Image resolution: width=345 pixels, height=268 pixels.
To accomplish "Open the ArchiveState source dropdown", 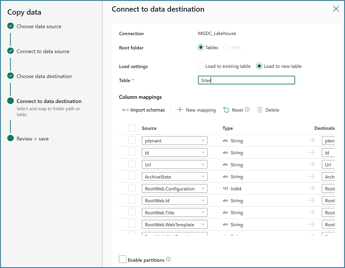I will click(x=174, y=176).
